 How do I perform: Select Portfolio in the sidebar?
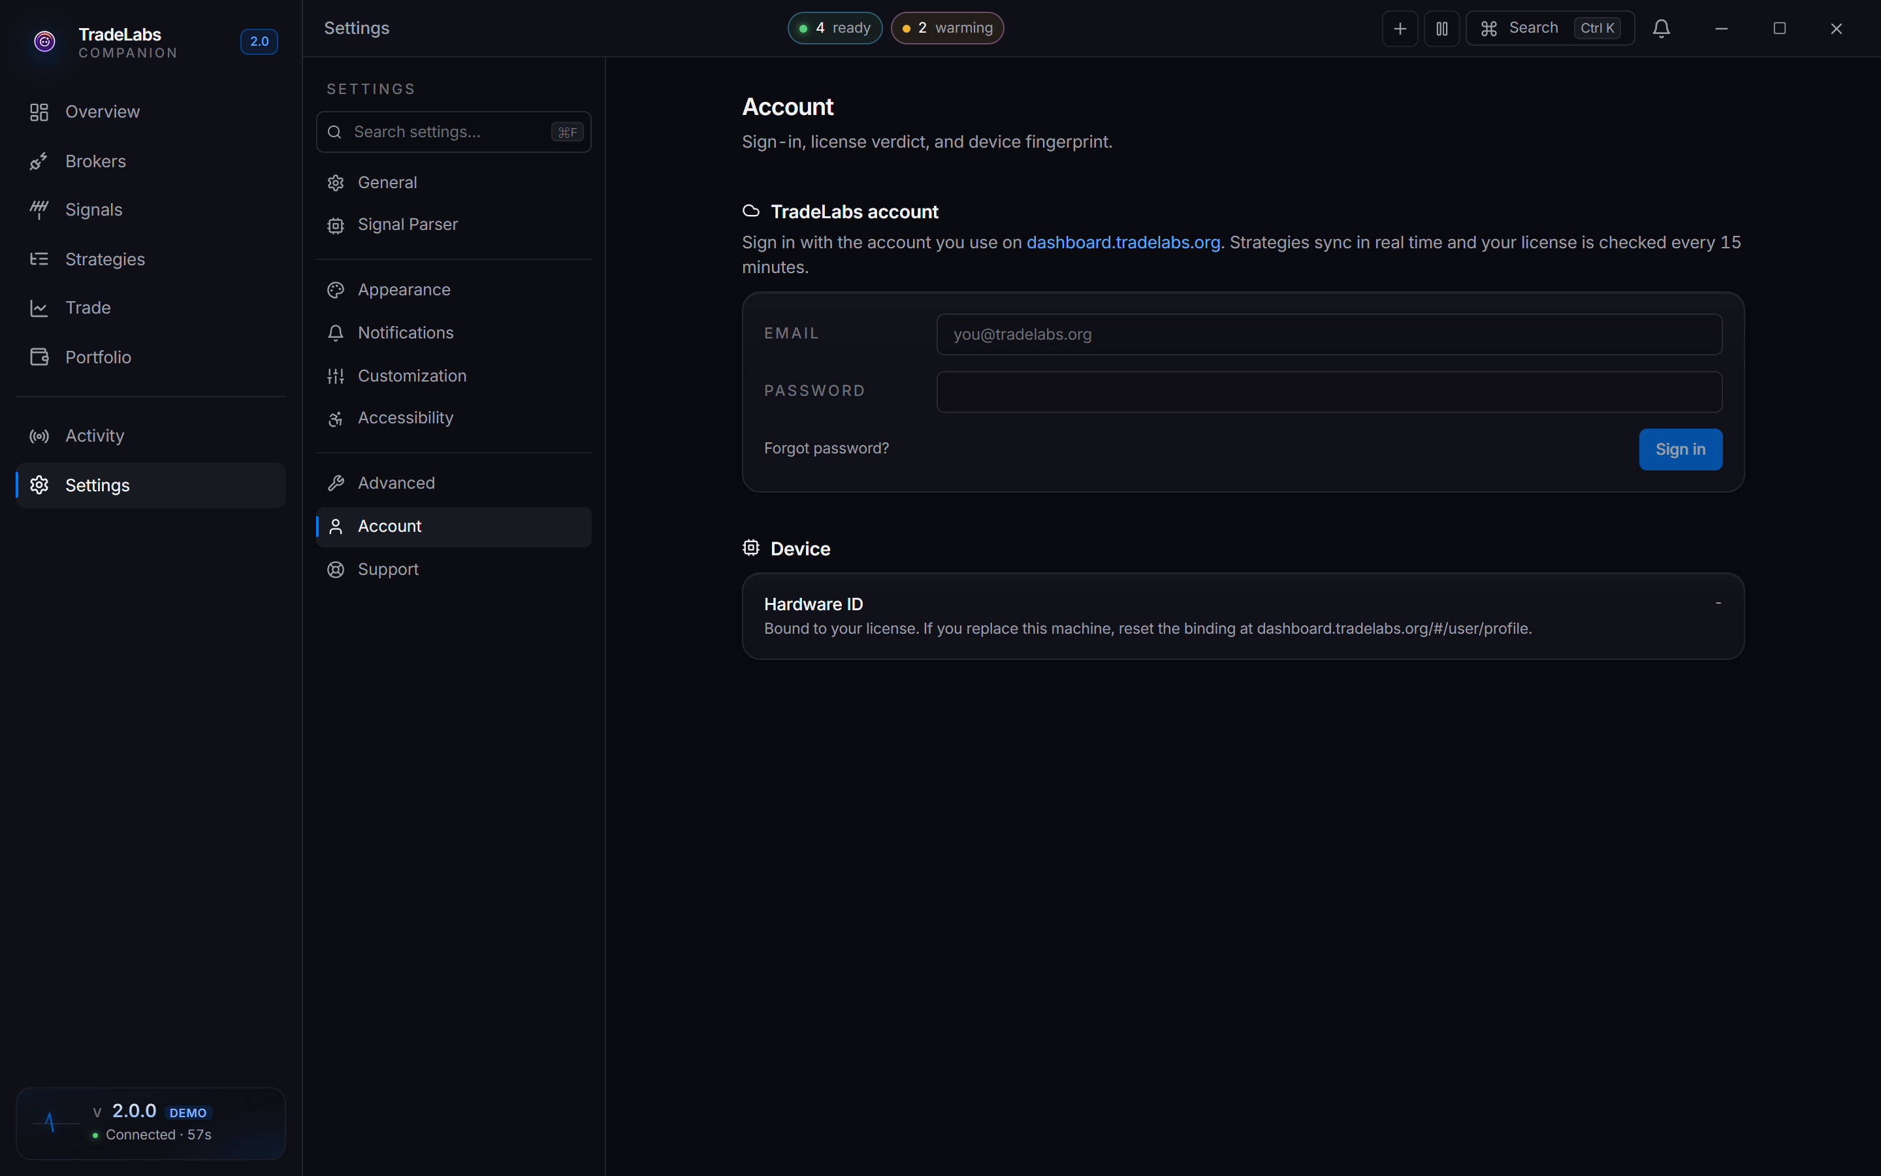tap(150, 357)
